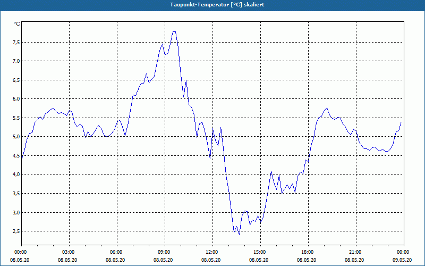Click the 2,5 y-axis label
Viewport: 425px width, 266px height.
(17, 231)
